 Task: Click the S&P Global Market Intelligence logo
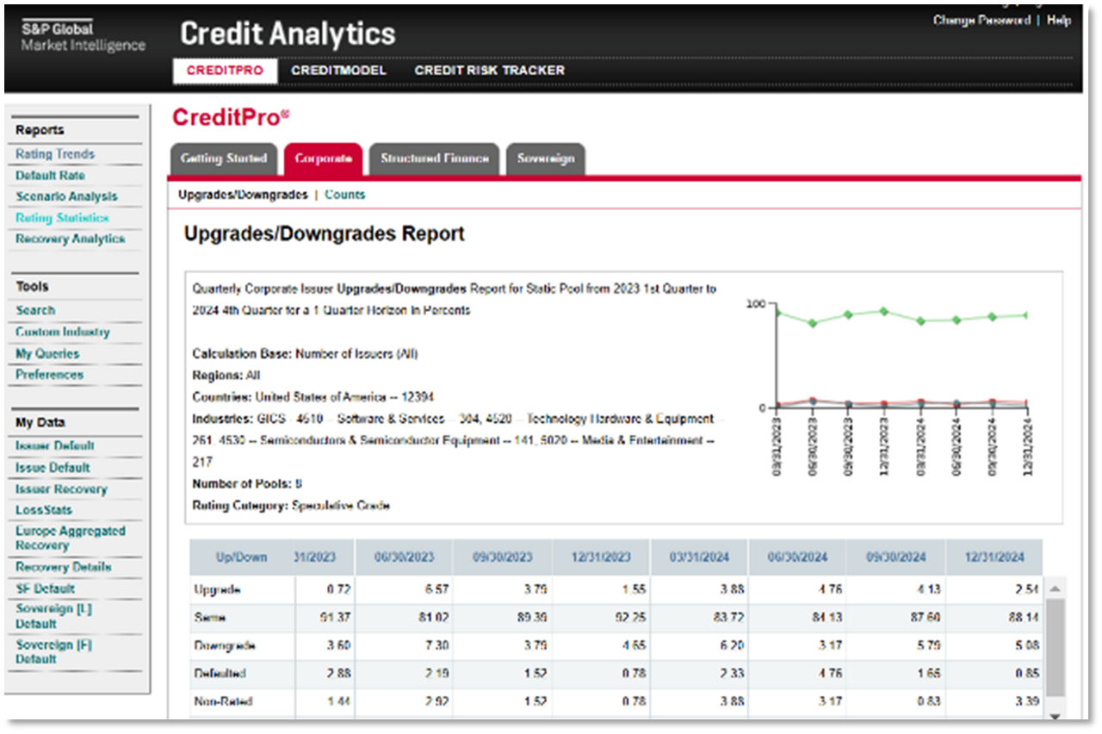[84, 37]
